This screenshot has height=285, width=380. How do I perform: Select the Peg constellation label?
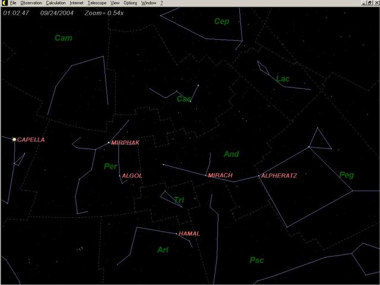pos(346,175)
